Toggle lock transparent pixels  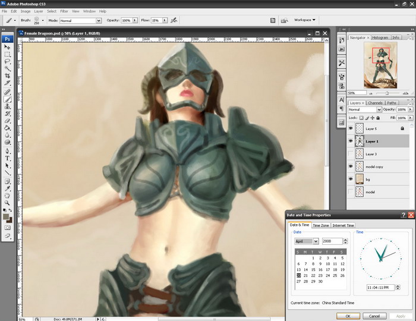click(361, 118)
